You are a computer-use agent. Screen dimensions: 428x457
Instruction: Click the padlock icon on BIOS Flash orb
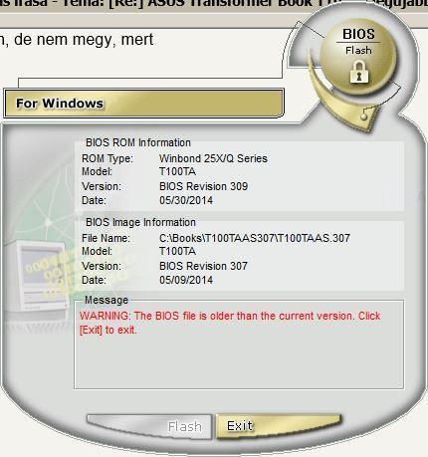coord(359,72)
